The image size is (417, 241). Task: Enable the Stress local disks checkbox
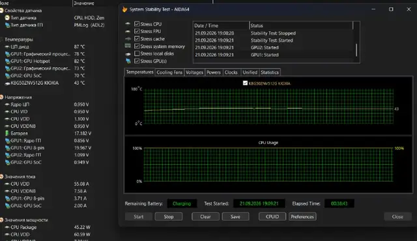137,53
